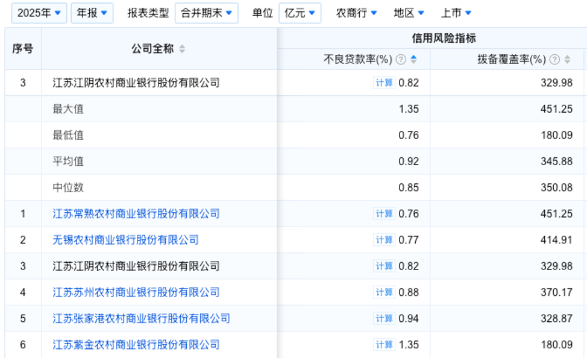Viewport: 587px width, 358px height.
Task: Click help icon next to 不良贷款率(%)
Action: (401, 59)
